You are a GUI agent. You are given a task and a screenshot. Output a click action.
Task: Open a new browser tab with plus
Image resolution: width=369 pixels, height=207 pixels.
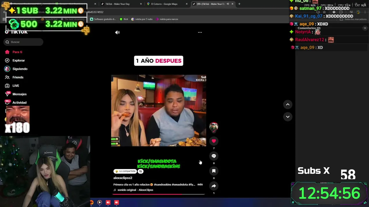coord(239,4)
